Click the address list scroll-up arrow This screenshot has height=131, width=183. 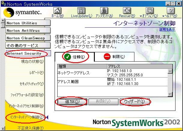[170, 71]
